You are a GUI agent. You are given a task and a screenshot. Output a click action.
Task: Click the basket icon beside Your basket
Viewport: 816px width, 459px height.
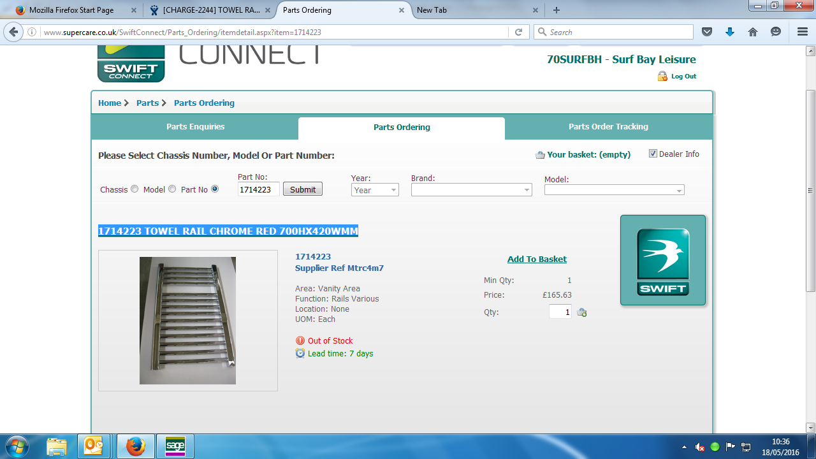pos(540,155)
